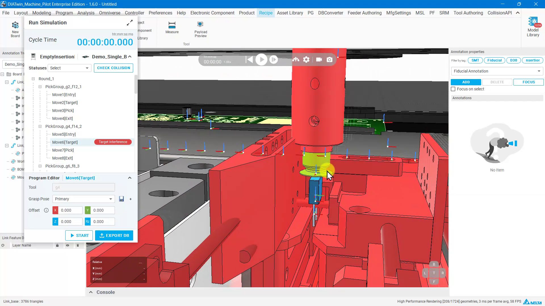Click the Rz offset input field
This screenshot has height=306, width=545.
pyautogui.click(x=103, y=222)
